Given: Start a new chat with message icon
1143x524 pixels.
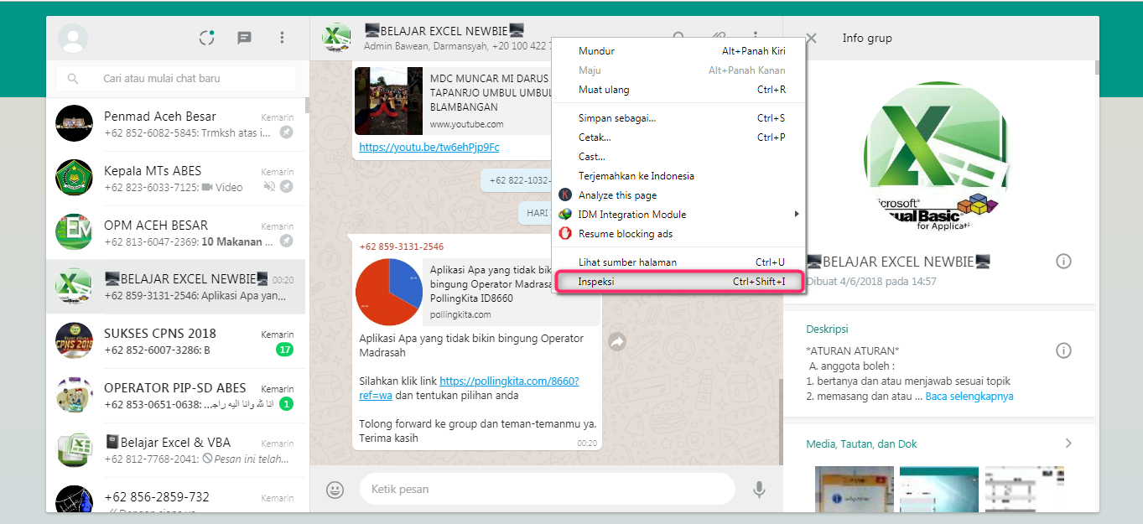Looking at the screenshot, I should pos(244,38).
